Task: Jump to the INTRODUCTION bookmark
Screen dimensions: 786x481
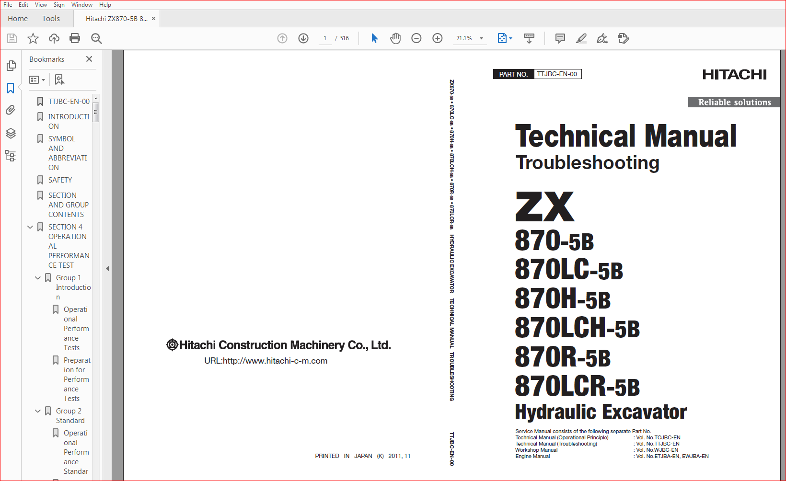Action: coord(69,122)
